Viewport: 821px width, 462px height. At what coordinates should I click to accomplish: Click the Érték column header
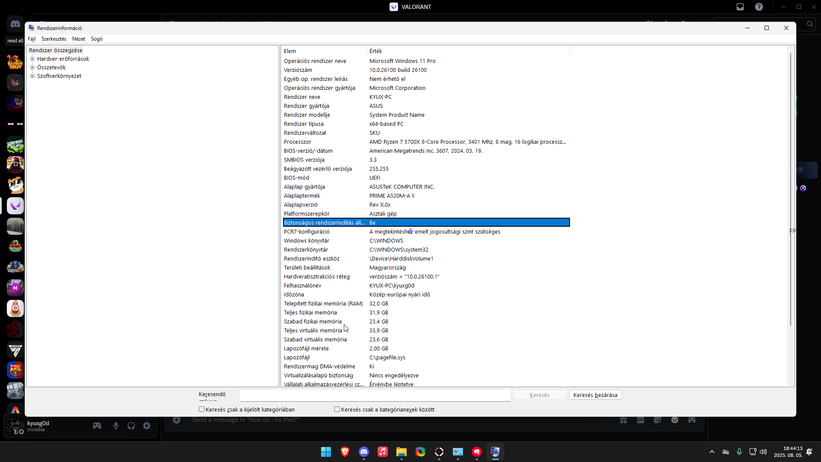pos(468,51)
